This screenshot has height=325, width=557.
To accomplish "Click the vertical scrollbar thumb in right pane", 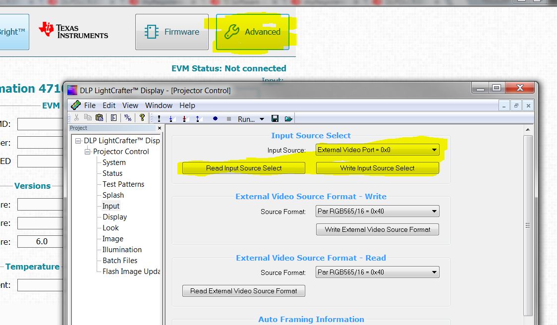I will (528, 225).
